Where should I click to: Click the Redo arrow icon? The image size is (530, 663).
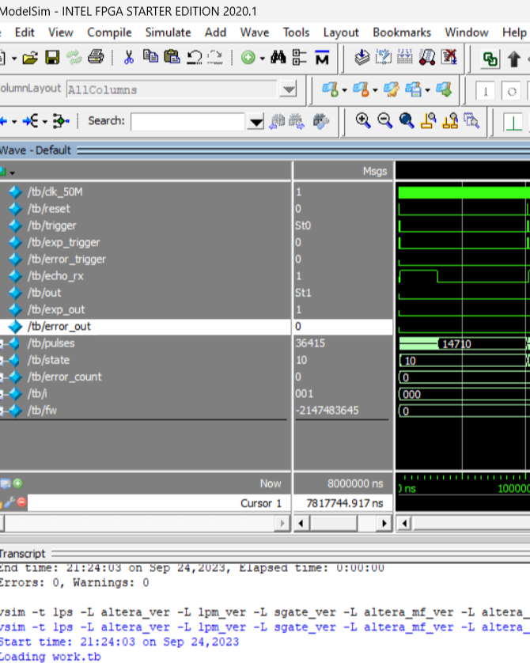tap(215, 58)
